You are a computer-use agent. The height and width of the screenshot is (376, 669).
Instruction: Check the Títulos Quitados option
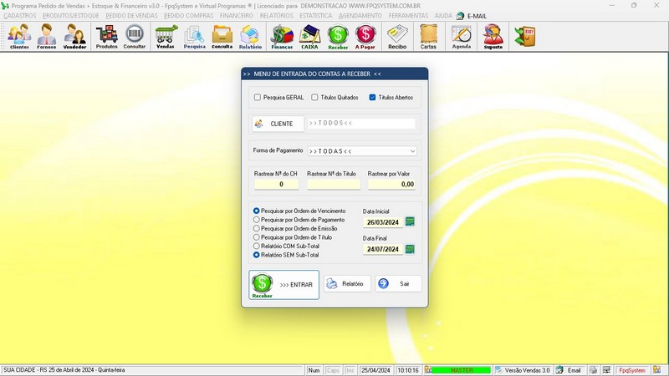(x=314, y=97)
